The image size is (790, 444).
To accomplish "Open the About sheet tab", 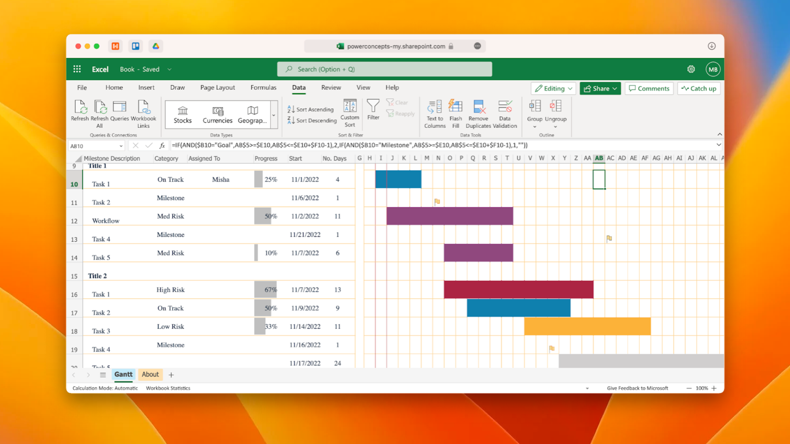I will pos(150,375).
